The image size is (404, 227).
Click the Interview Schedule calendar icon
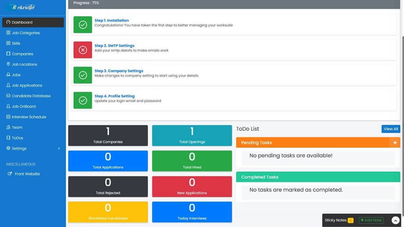click(8, 117)
